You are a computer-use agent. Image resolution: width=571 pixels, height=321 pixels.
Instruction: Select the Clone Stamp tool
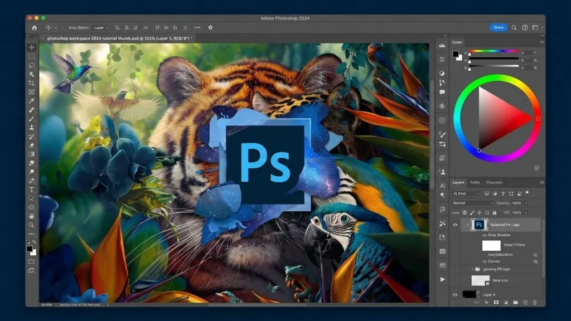32,128
